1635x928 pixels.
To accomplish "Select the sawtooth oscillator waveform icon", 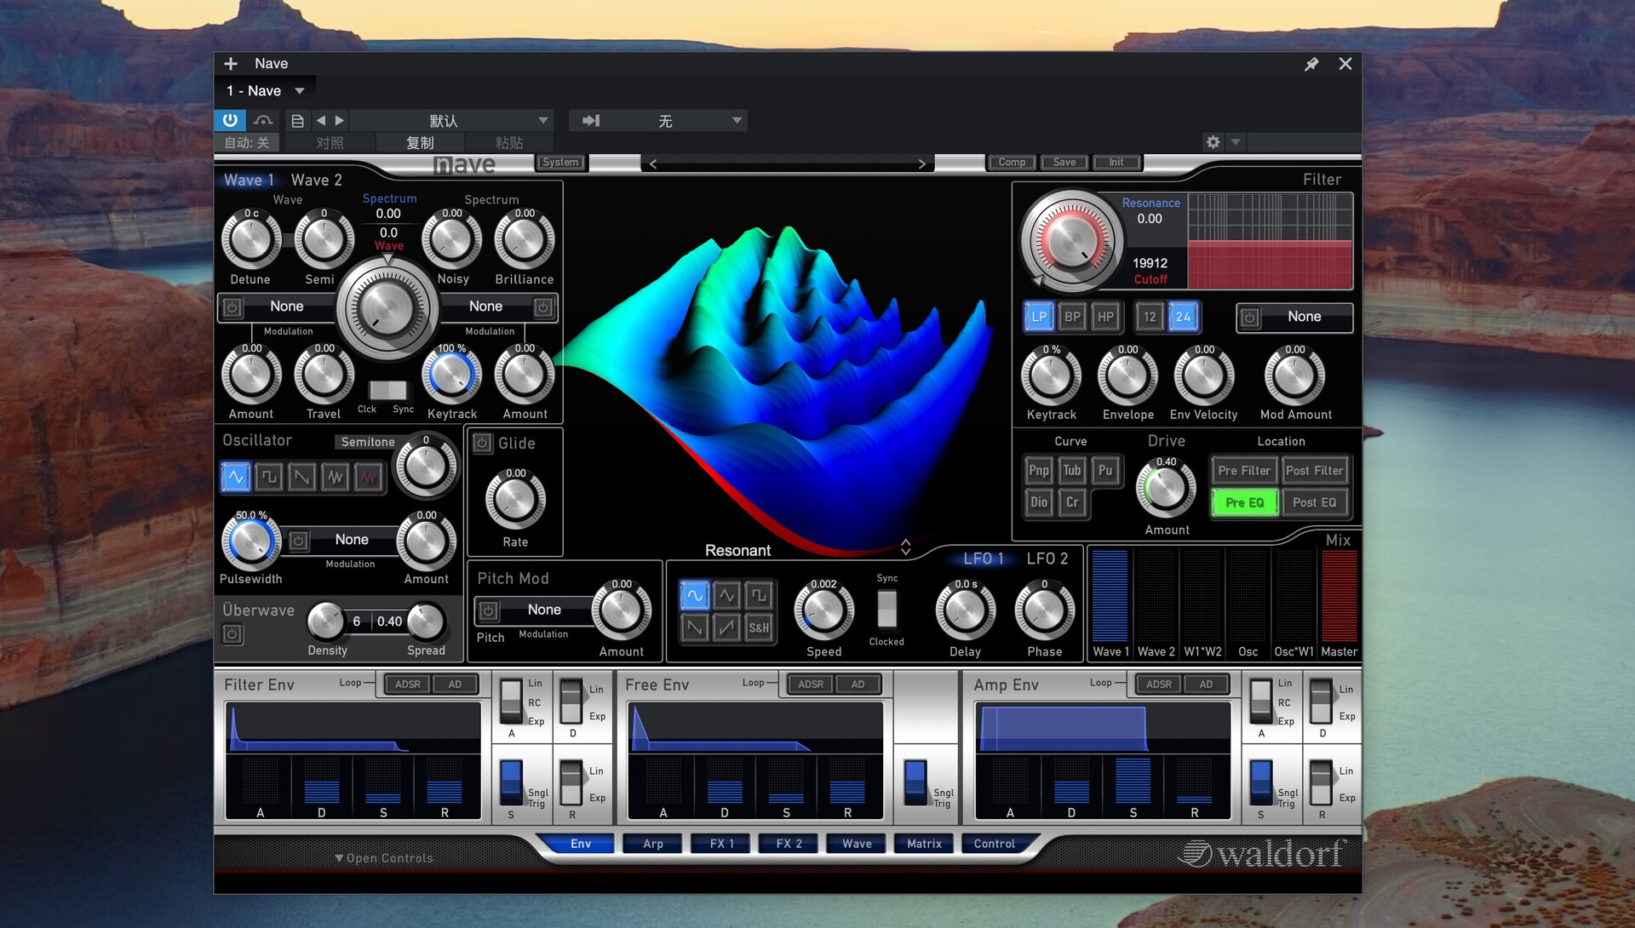I will 301,477.
